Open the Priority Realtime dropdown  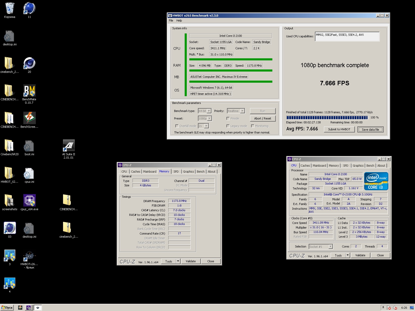(236, 111)
